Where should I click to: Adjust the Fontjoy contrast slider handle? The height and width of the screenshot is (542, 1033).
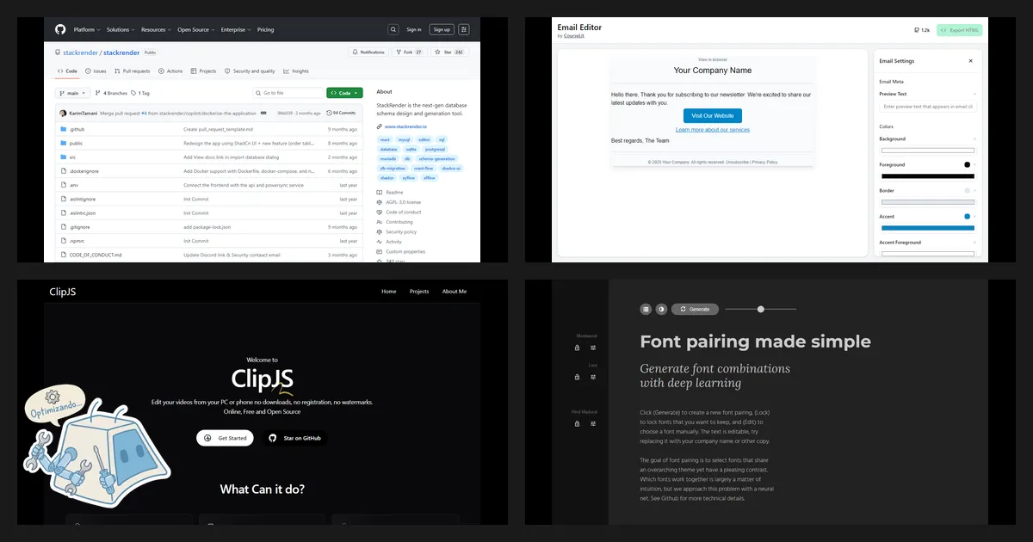click(x=761, y=309)
